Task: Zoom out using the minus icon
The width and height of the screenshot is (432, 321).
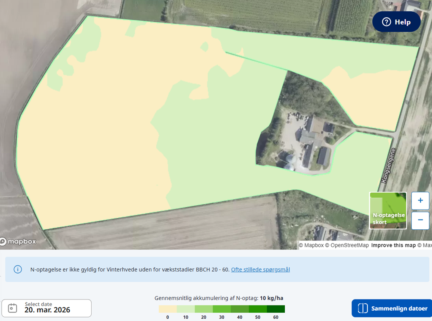Action: click(420, 220)
